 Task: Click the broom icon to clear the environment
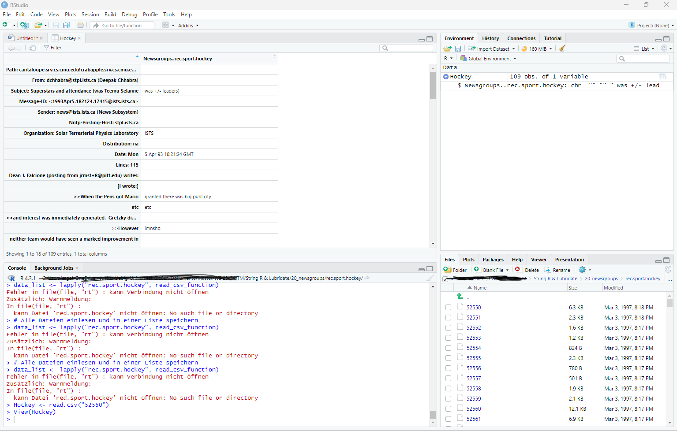562,48
